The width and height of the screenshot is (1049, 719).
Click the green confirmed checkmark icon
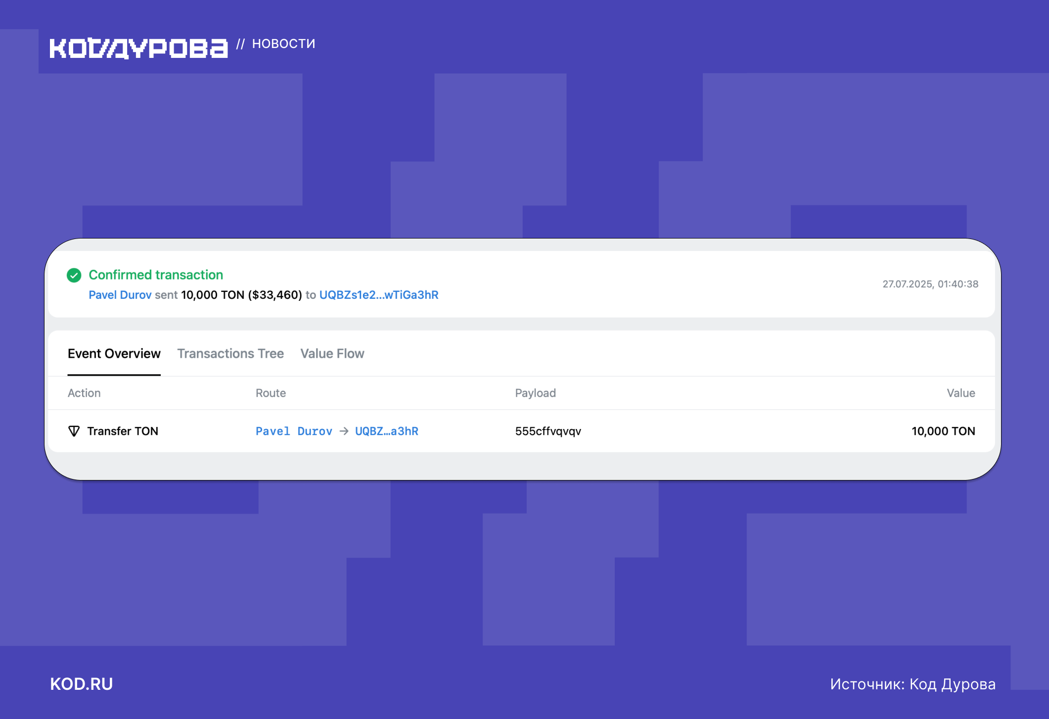74,275
